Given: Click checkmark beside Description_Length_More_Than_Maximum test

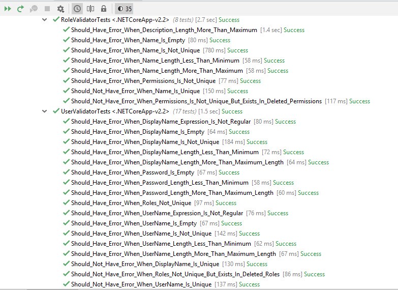Looking at the screenshot, I should pyautogui.click(x=66, y=30).
